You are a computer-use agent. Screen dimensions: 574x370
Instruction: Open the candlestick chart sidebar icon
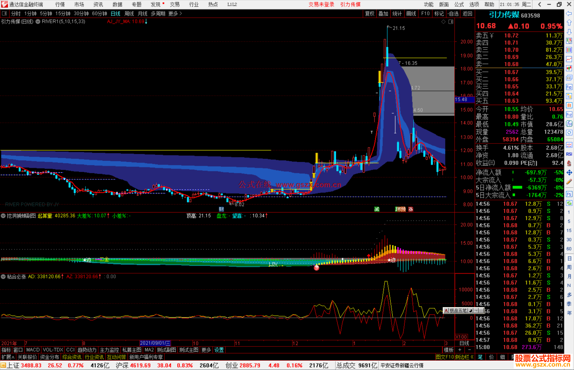click(569, 68)
